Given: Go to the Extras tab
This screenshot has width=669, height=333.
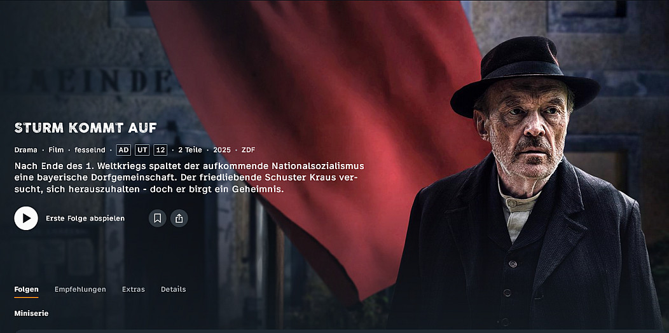Looking at the screenshot, I should coord(134,289).
